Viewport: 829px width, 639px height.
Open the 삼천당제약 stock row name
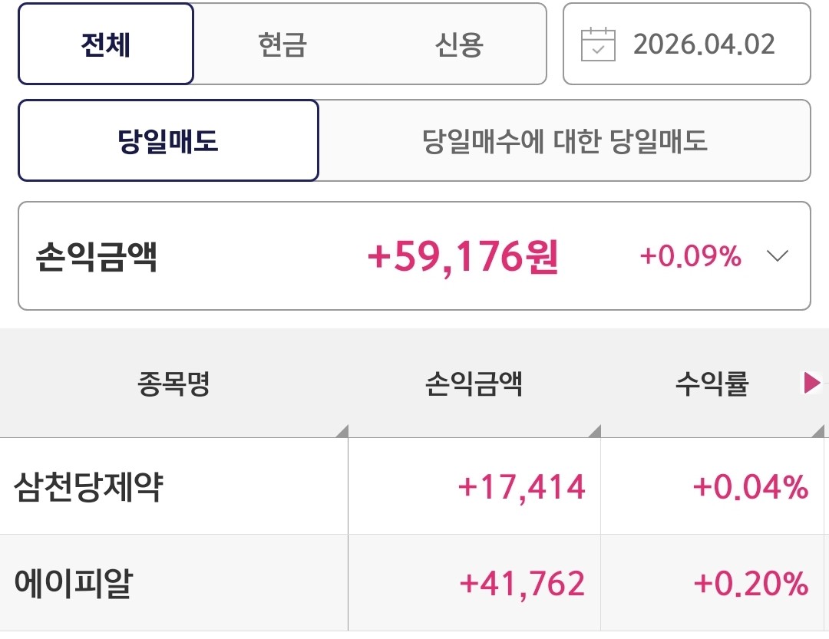coord(88,487)
